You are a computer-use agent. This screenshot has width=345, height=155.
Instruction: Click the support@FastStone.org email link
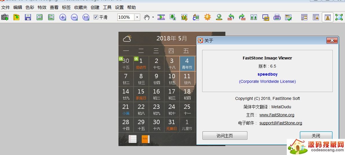coord(280,123)
